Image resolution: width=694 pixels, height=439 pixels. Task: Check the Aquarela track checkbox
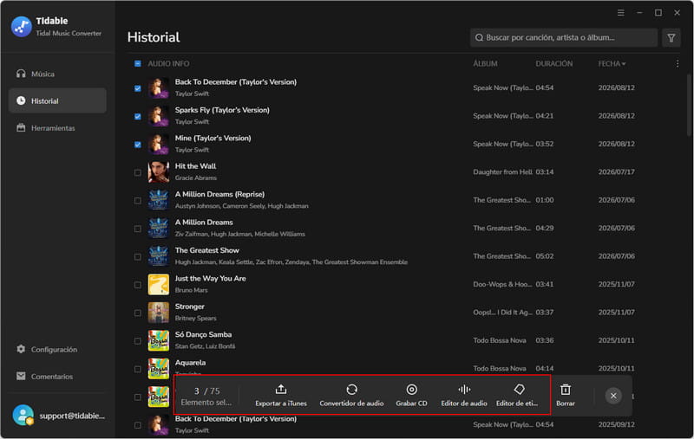point(138,369)
